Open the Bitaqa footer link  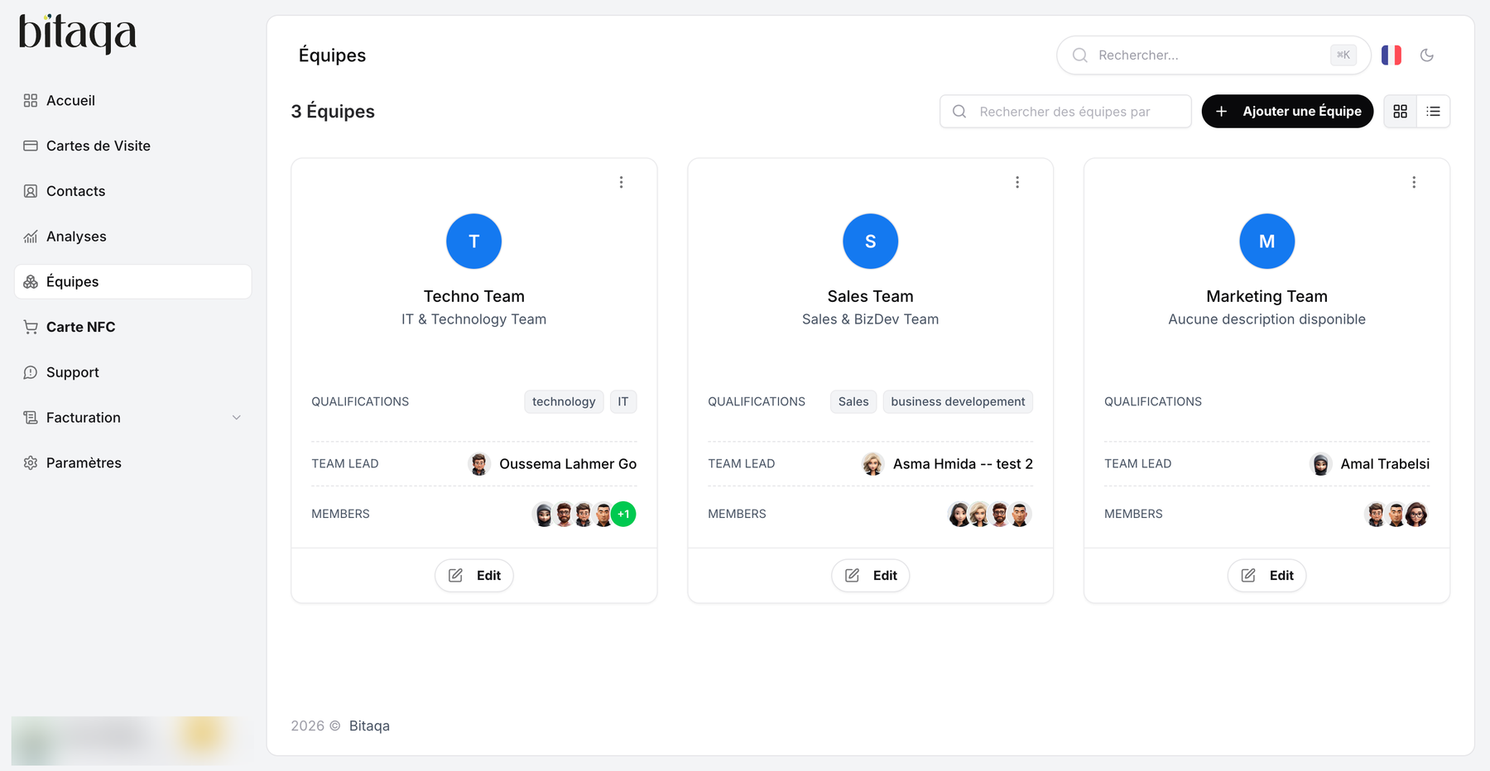[369, 726]
